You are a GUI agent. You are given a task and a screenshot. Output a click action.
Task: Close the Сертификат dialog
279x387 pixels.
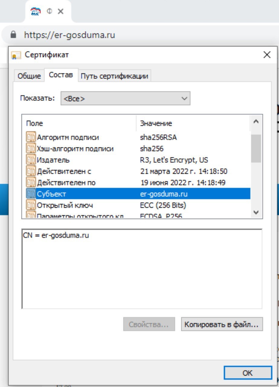267,55
